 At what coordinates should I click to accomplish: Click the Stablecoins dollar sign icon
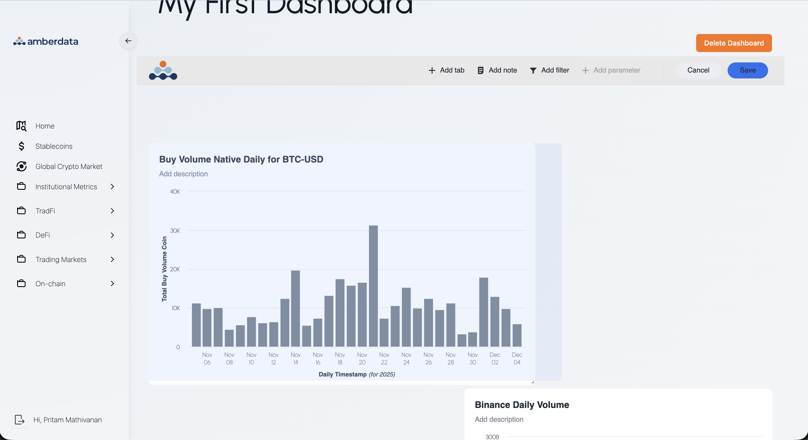pos(21,146)
